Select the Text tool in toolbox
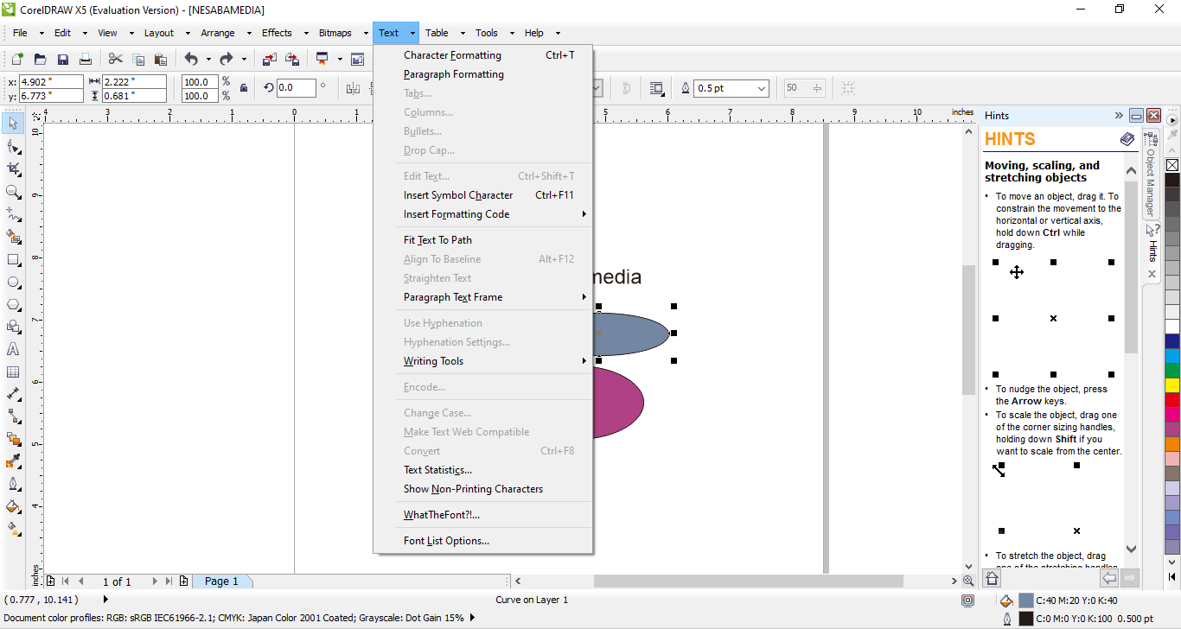 pyautogui.click(x=13, y=350)
